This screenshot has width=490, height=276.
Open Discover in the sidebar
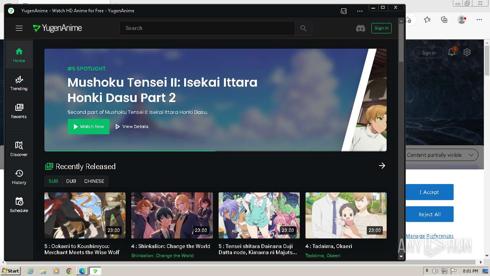pos(19,149)
